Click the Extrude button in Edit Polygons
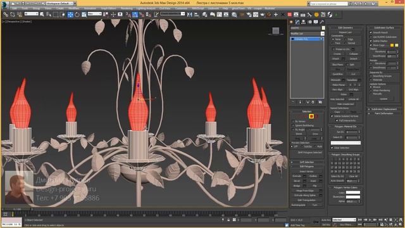The image size is (405, 228). tap(297, 176)
